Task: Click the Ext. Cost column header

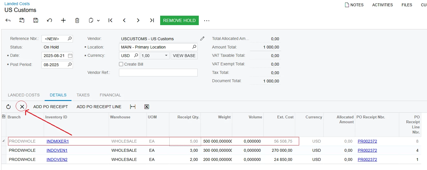Action: (279, 125)
